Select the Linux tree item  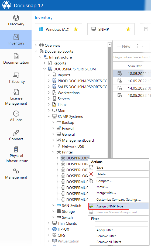[59, 105]
